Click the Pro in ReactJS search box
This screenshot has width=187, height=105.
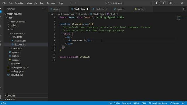[115, 3]
